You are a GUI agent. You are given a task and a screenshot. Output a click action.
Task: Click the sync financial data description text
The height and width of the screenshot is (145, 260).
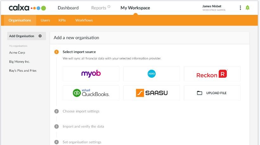pyautogui.click(x=112, y=58)
